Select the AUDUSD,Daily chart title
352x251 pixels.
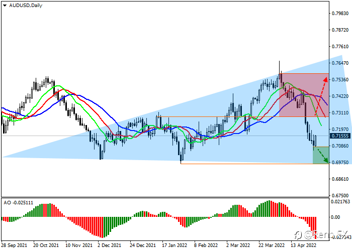pos(26,6)
